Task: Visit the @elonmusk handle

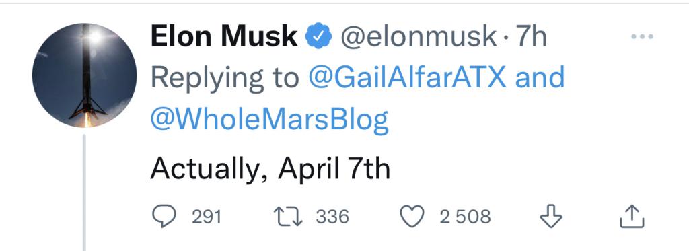Action: click(419, 36)
